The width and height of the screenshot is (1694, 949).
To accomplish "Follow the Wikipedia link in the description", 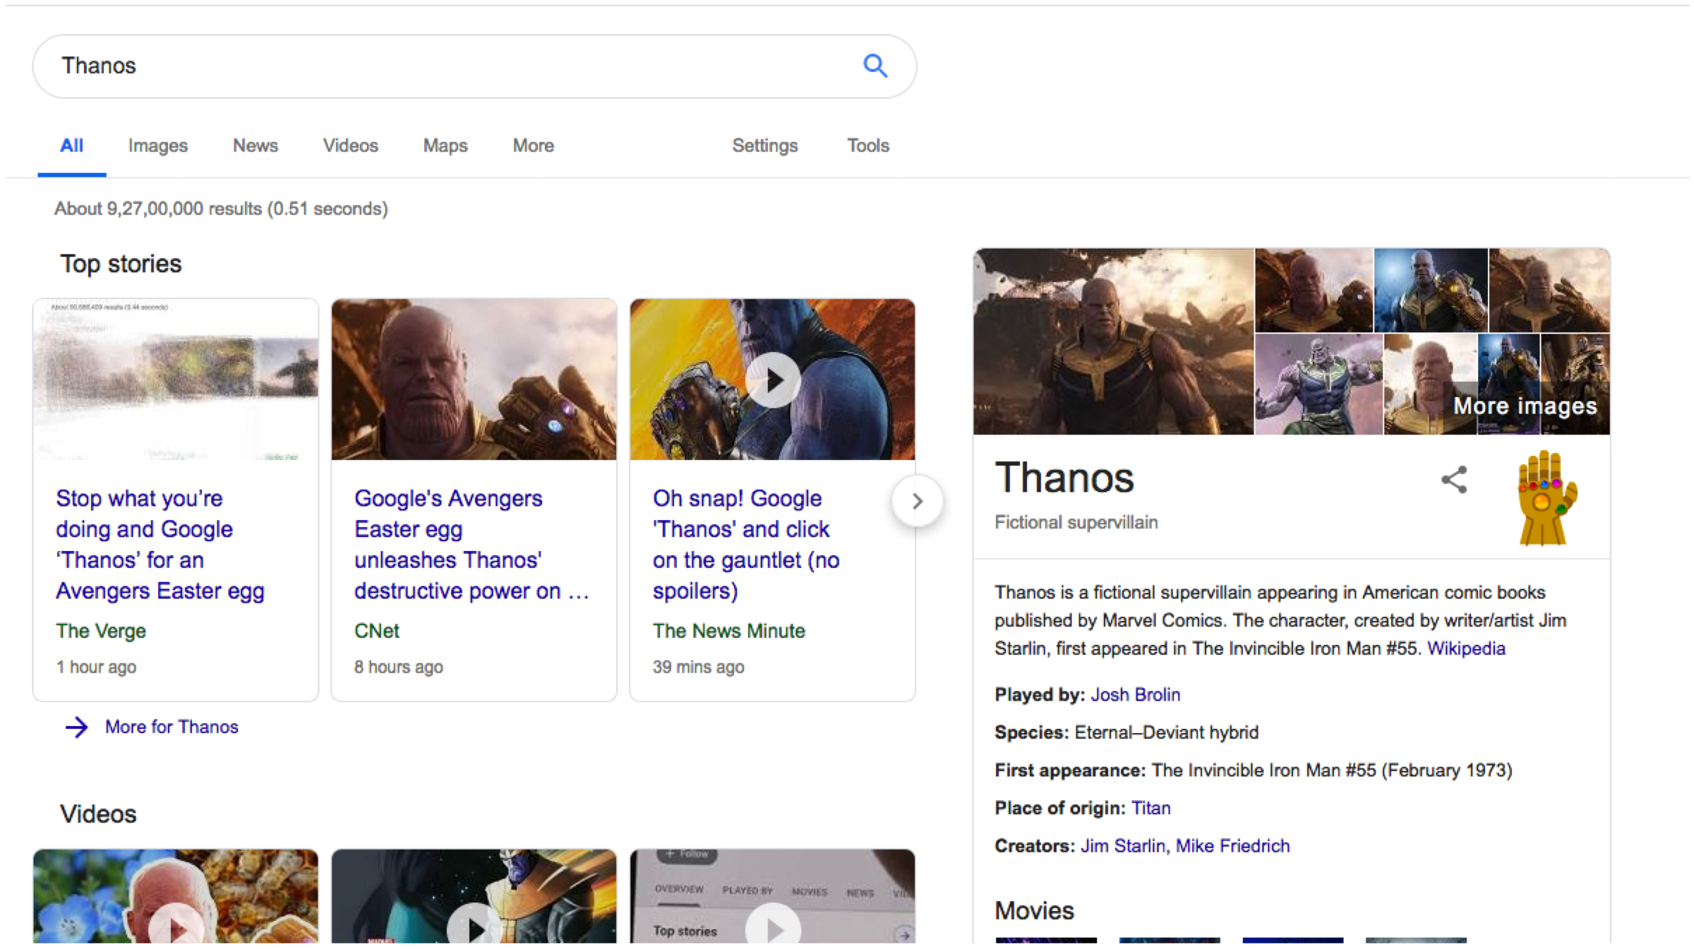I will click(1465, 648).
